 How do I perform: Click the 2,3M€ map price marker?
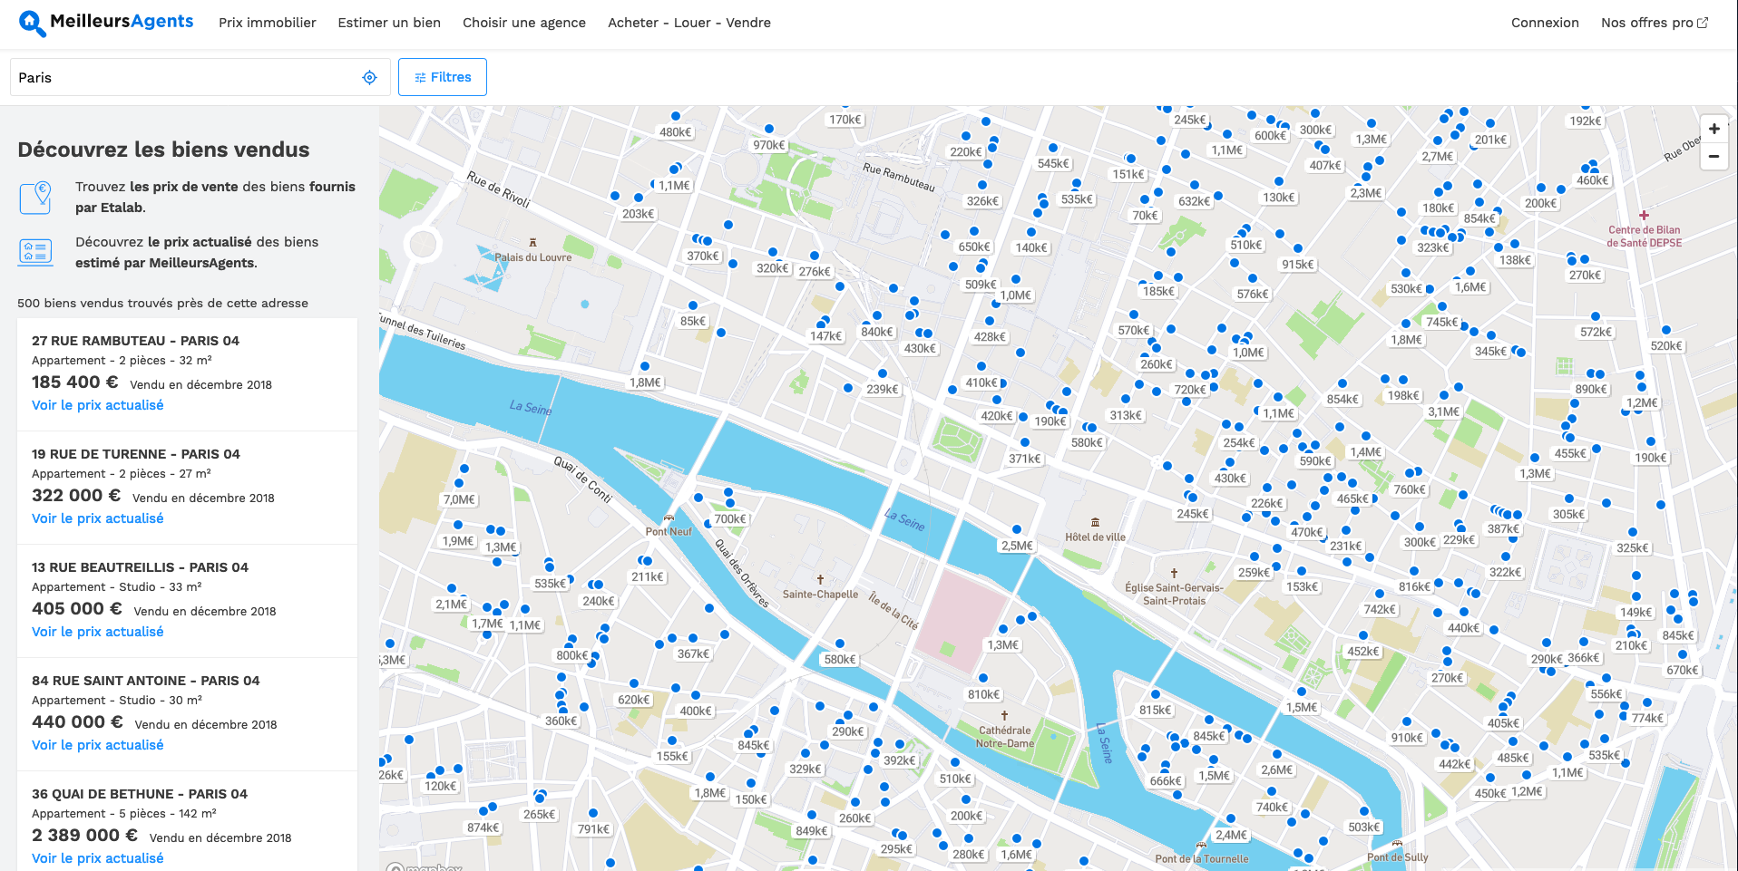tap(1366, 193)
